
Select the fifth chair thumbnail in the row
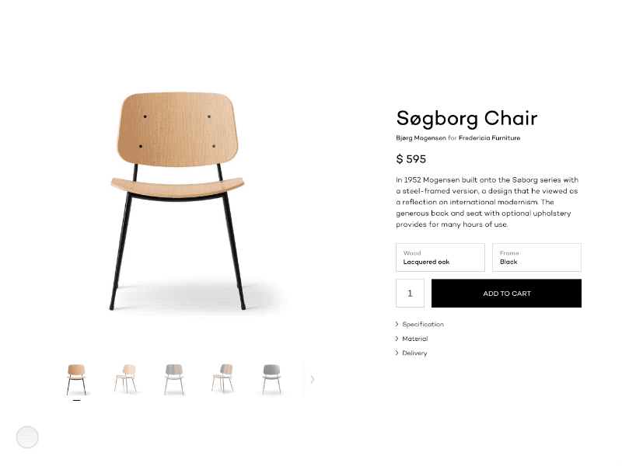pyautogui.click(x=272, y=378)
